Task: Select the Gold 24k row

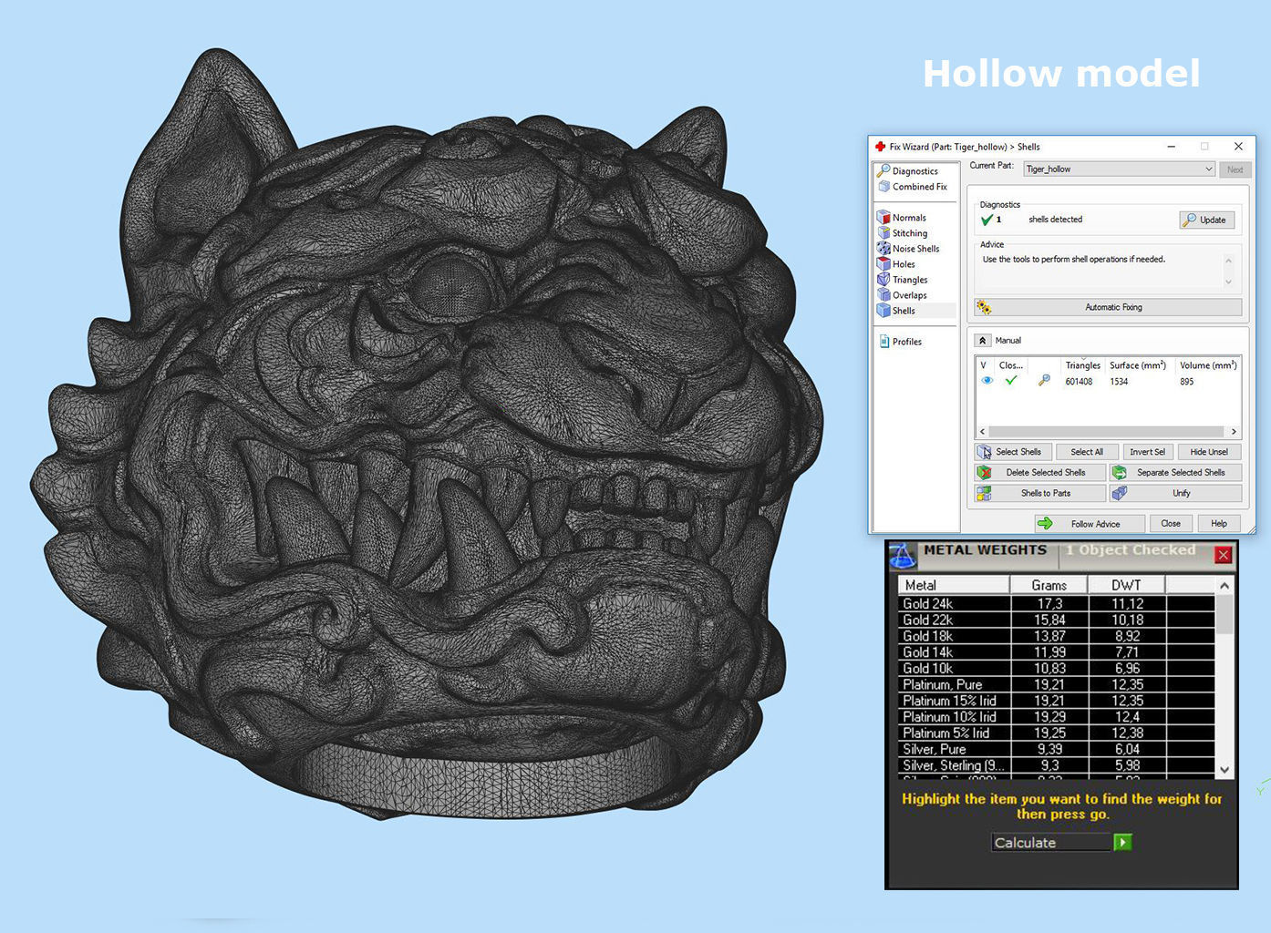Action: [x=1057, y=603]
